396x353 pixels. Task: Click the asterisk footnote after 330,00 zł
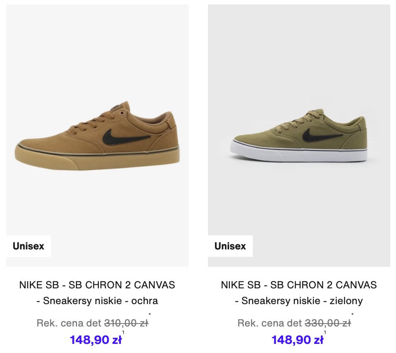pos(352,314)
